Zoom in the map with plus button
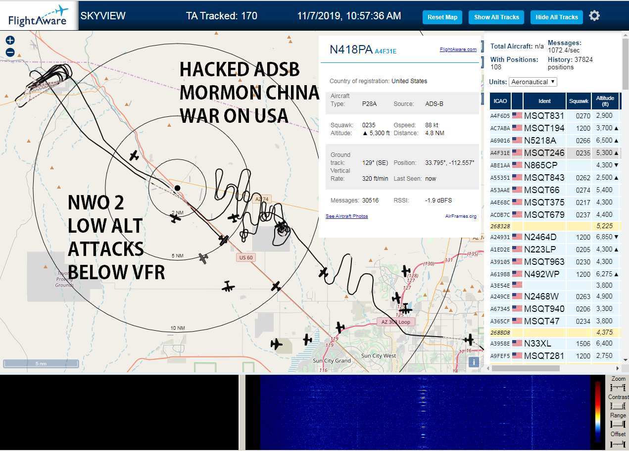 pyautogui.click(x=10, y=41)
